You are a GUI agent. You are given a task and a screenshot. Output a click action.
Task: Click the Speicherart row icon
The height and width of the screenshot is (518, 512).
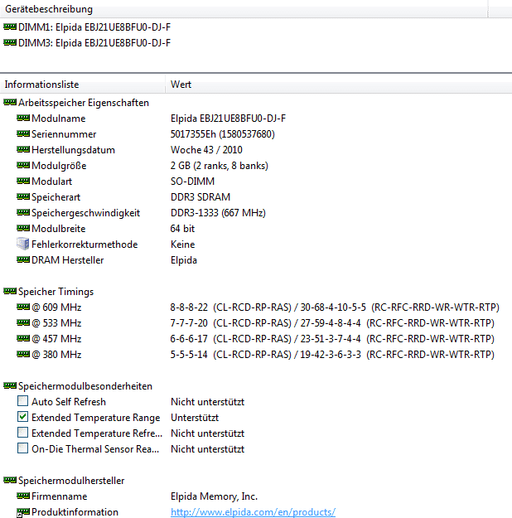(x=23, y=197)
